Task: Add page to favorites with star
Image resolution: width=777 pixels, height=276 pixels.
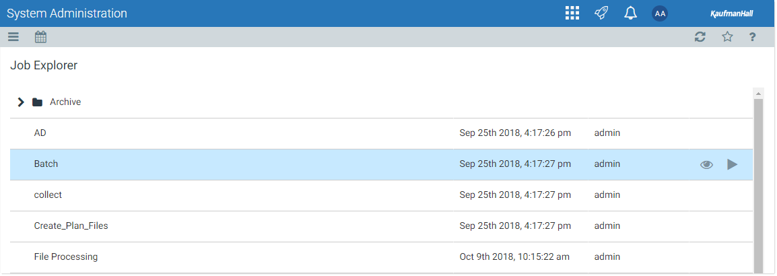Action: [x=727, y=36]
